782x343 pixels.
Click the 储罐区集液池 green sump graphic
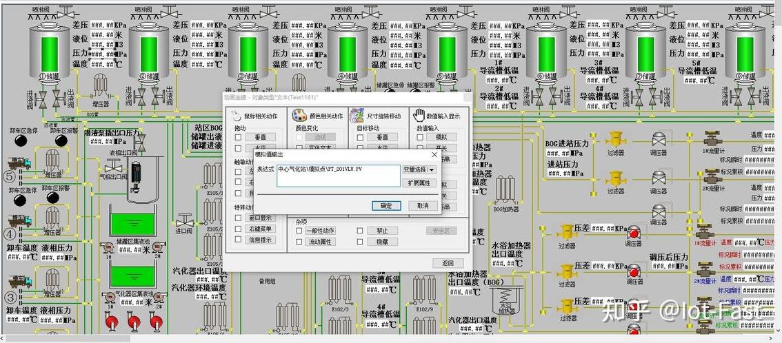tap(132, 225)
